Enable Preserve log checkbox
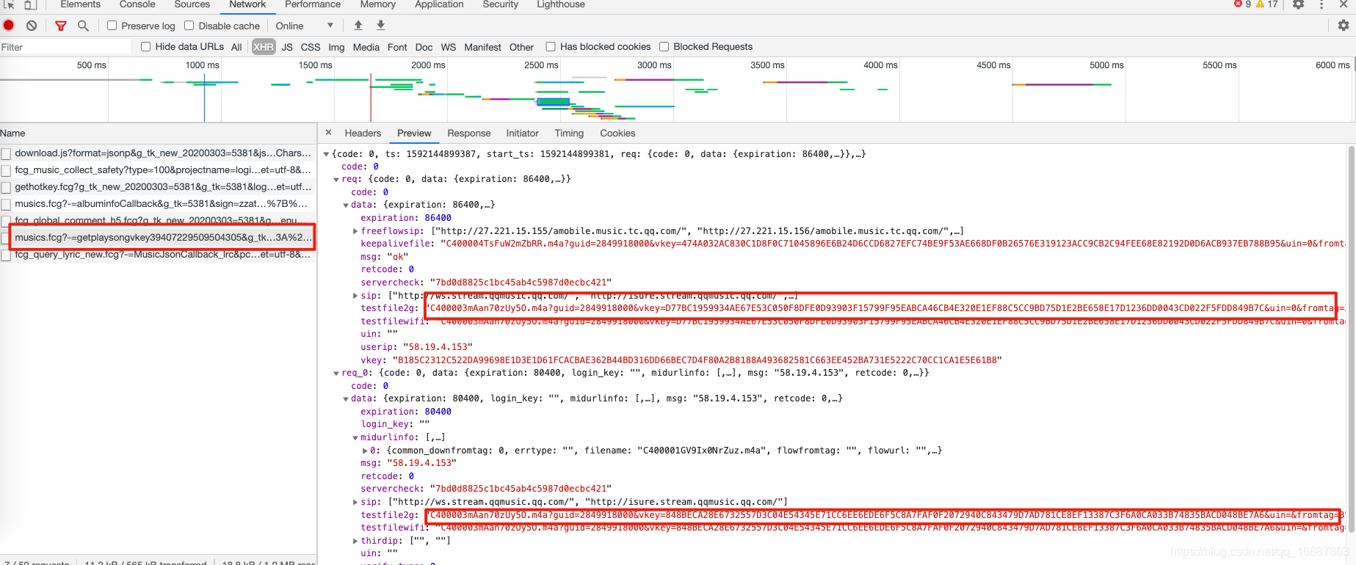The height and width of the screenshot is (565, 1356). pyautogui.click(x=112, y=26)
